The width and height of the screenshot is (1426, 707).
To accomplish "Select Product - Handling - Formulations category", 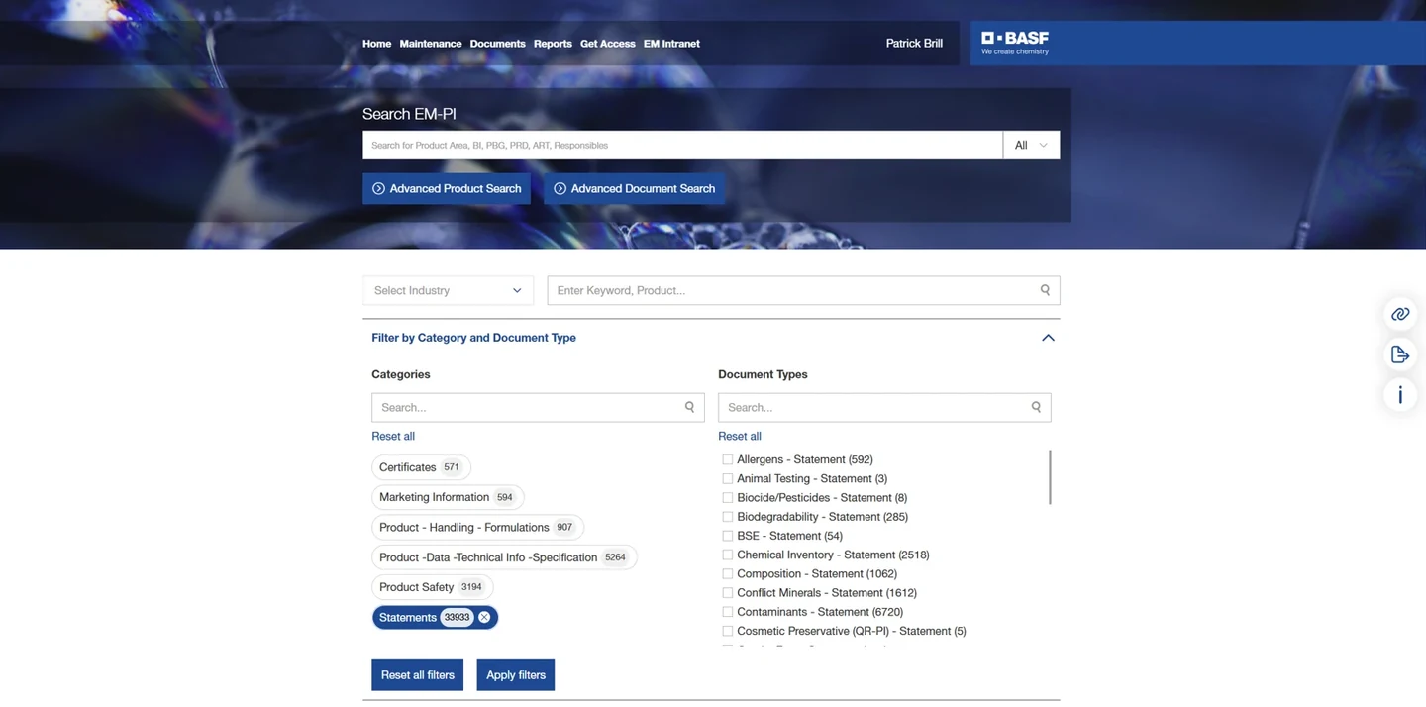I will tap(478, 527).
